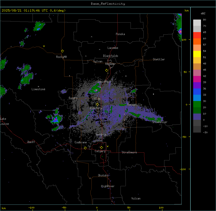Screen dimensions: 216x211
Task: Pick the light gray 70-80 dBZ legend swatch
Action: tap(197, 23)
